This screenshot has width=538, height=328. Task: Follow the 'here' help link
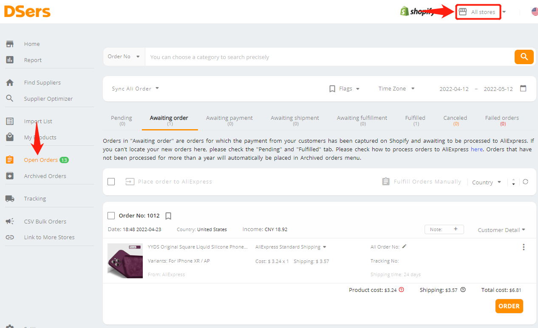click(477, 150)
